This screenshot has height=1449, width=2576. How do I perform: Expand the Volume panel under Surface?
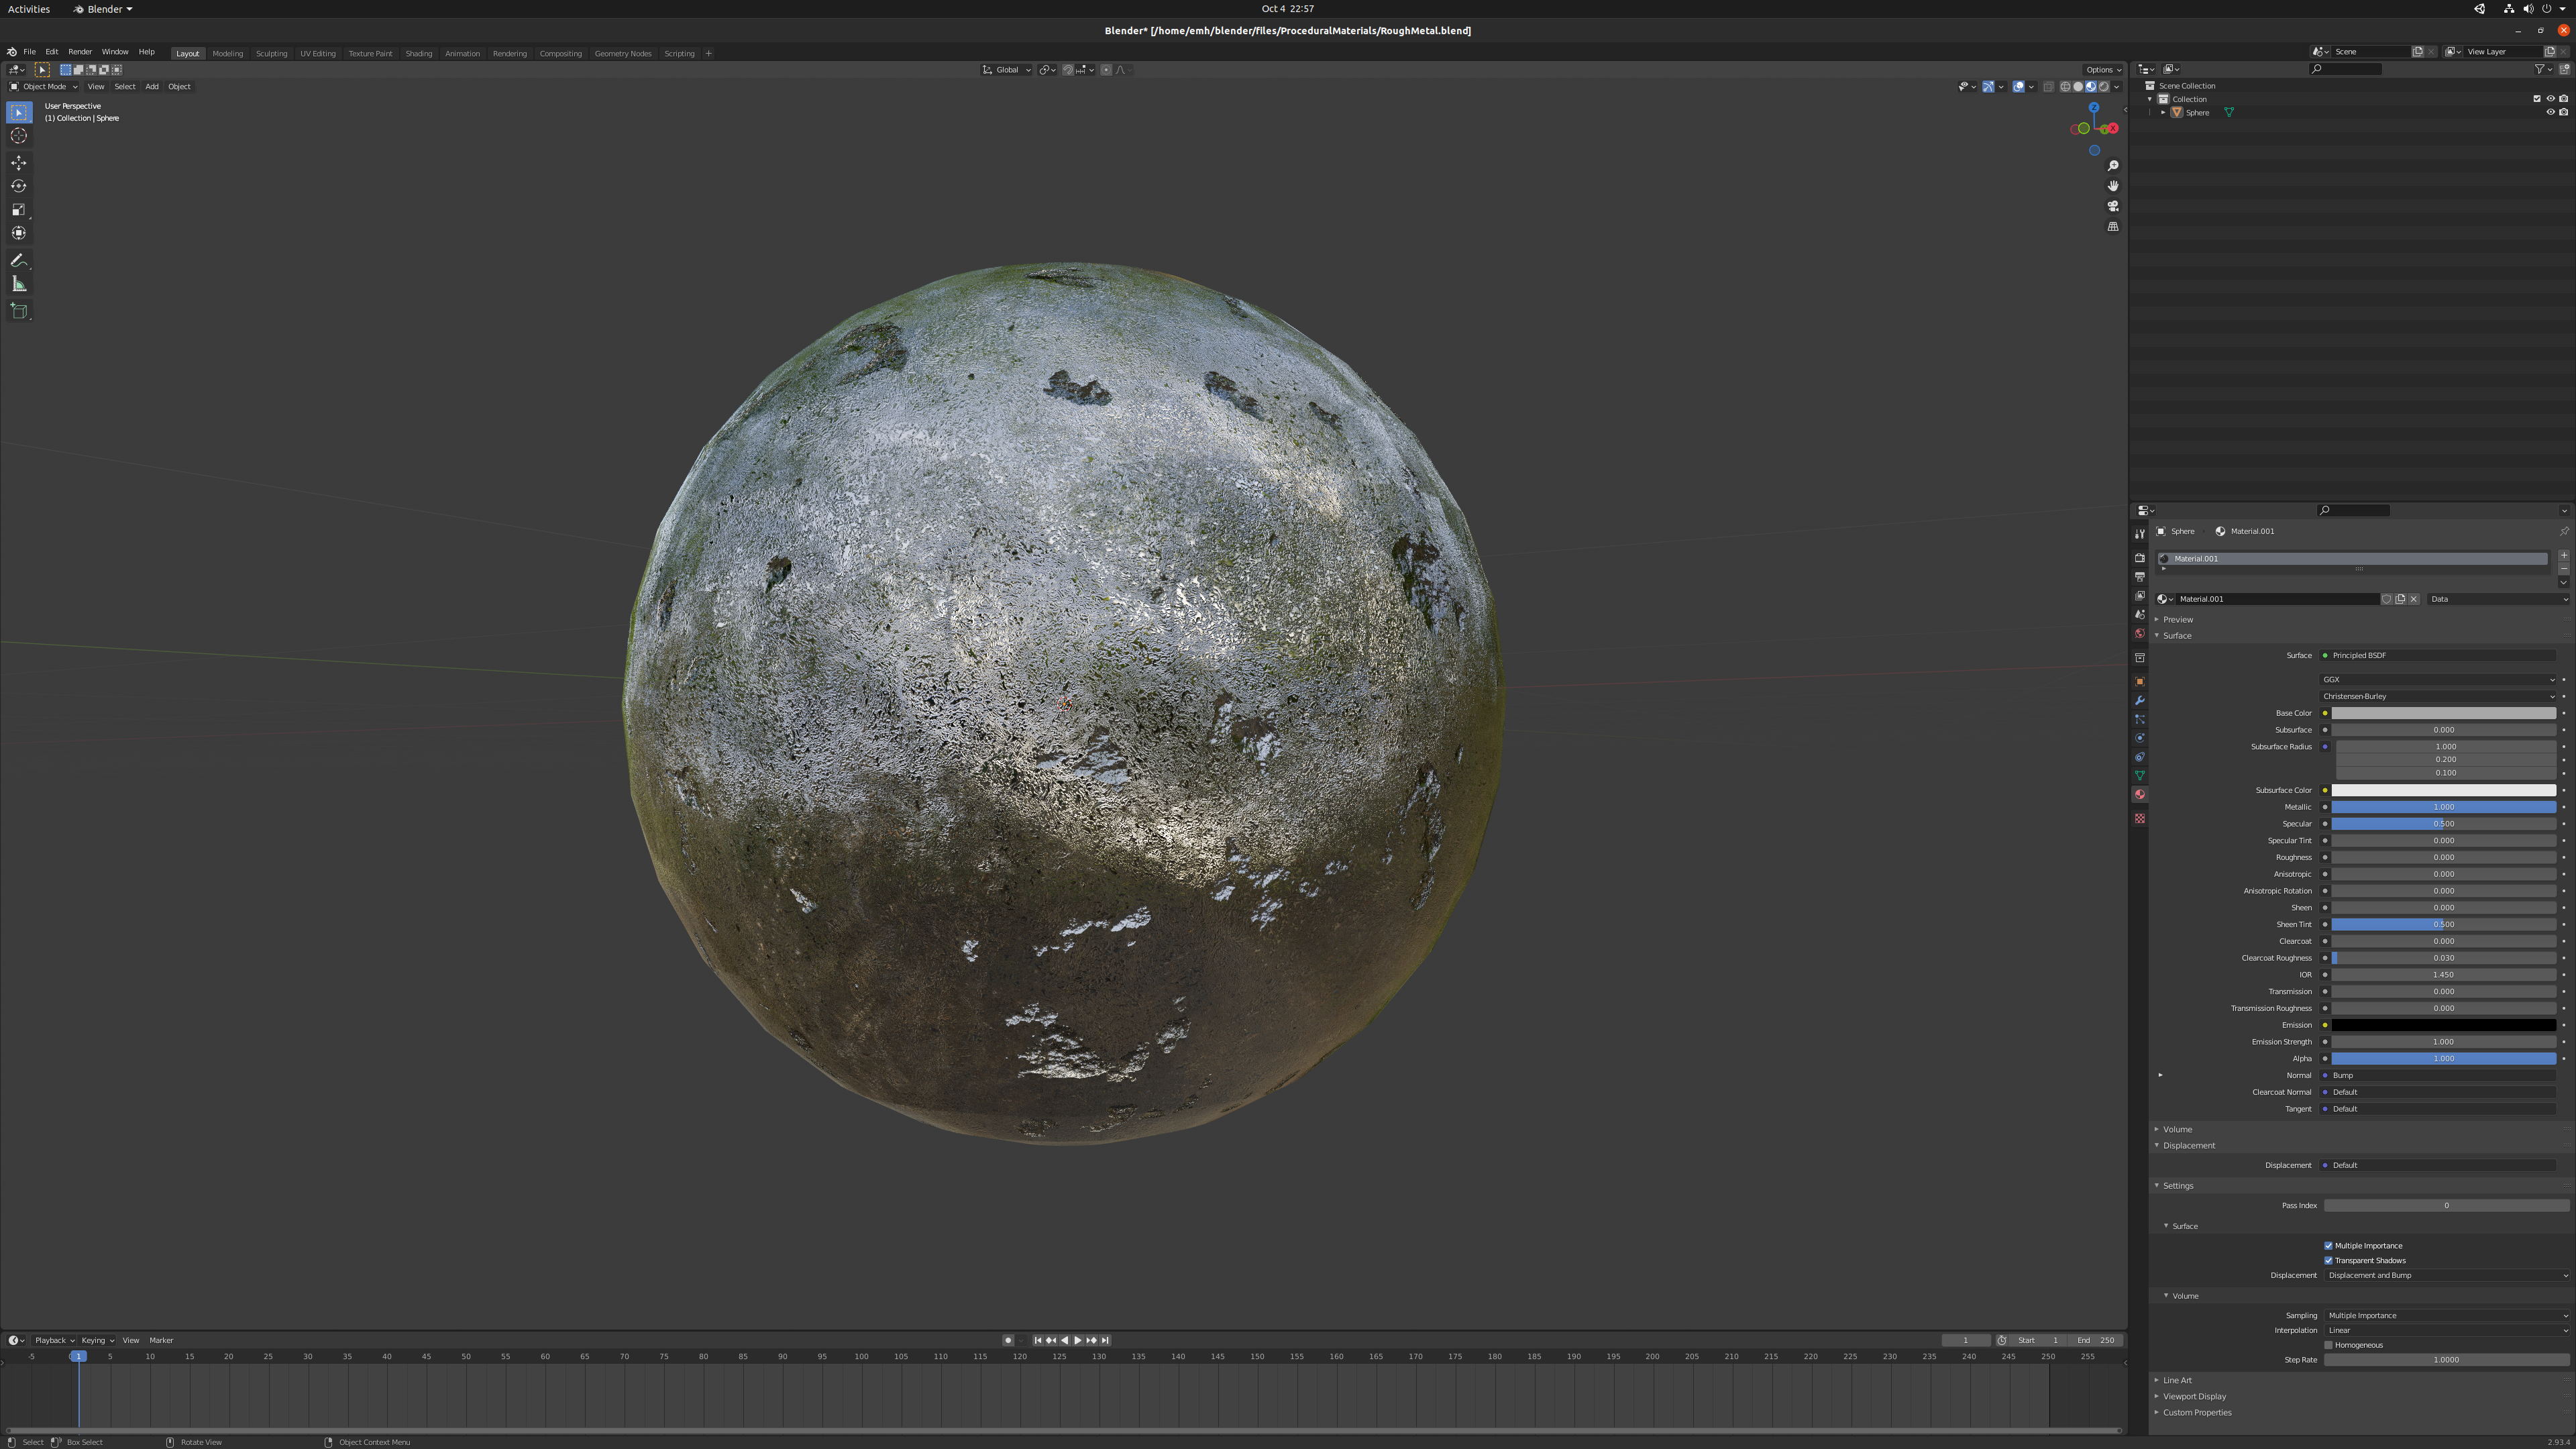(2177, 1130)
